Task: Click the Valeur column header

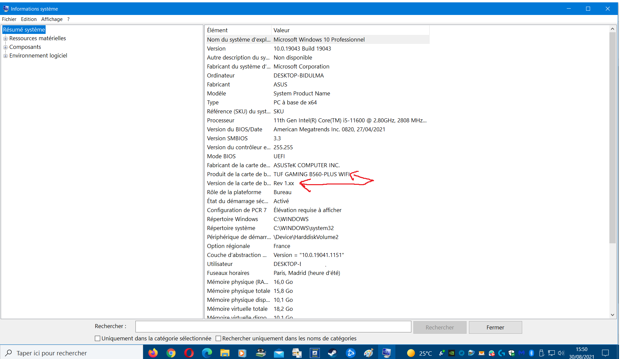Action: click(350, 30)
